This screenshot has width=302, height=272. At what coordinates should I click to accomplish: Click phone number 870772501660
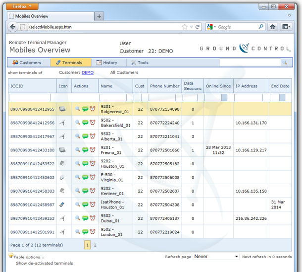pyautogui.click(x=165, y=150)
